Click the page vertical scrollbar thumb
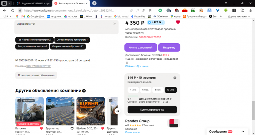 point(253,111)
